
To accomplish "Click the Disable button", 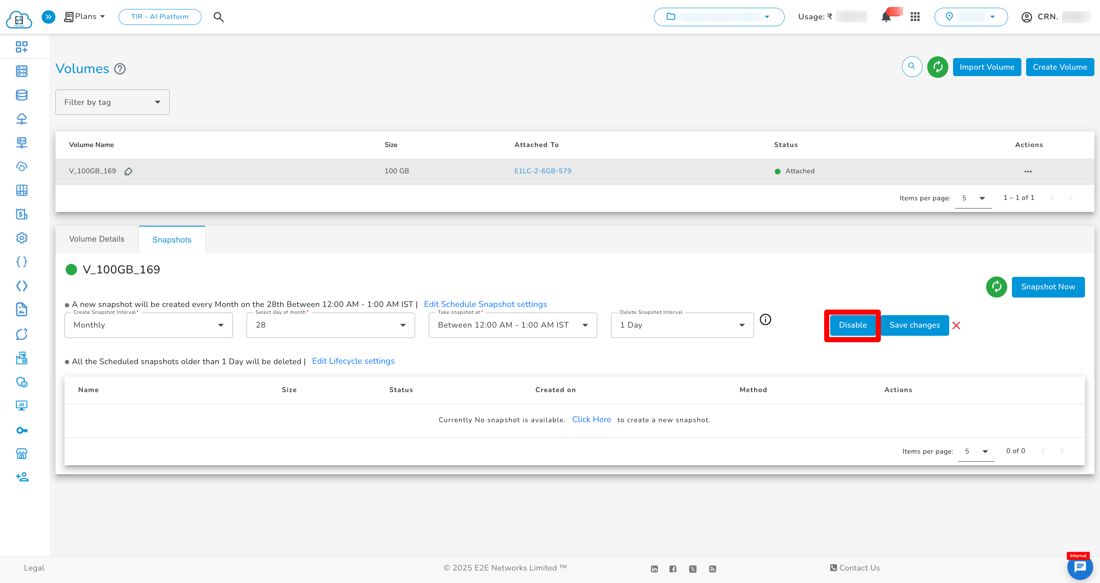I will pos(852,325).
